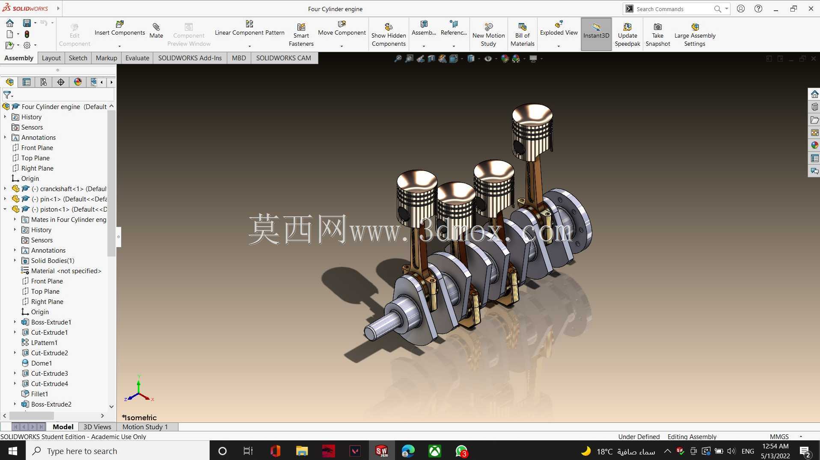This screenshot has height=460, width=820.
Task: Open SOLIDWORKS help question icon
Action: [758, 9]
